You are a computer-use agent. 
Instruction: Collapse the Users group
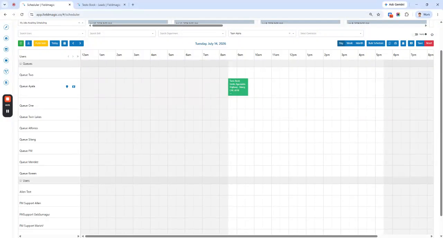(x=20, y=181)
